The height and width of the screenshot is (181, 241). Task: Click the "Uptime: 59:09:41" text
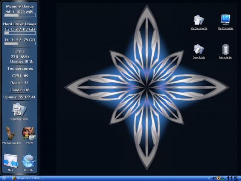19,97
